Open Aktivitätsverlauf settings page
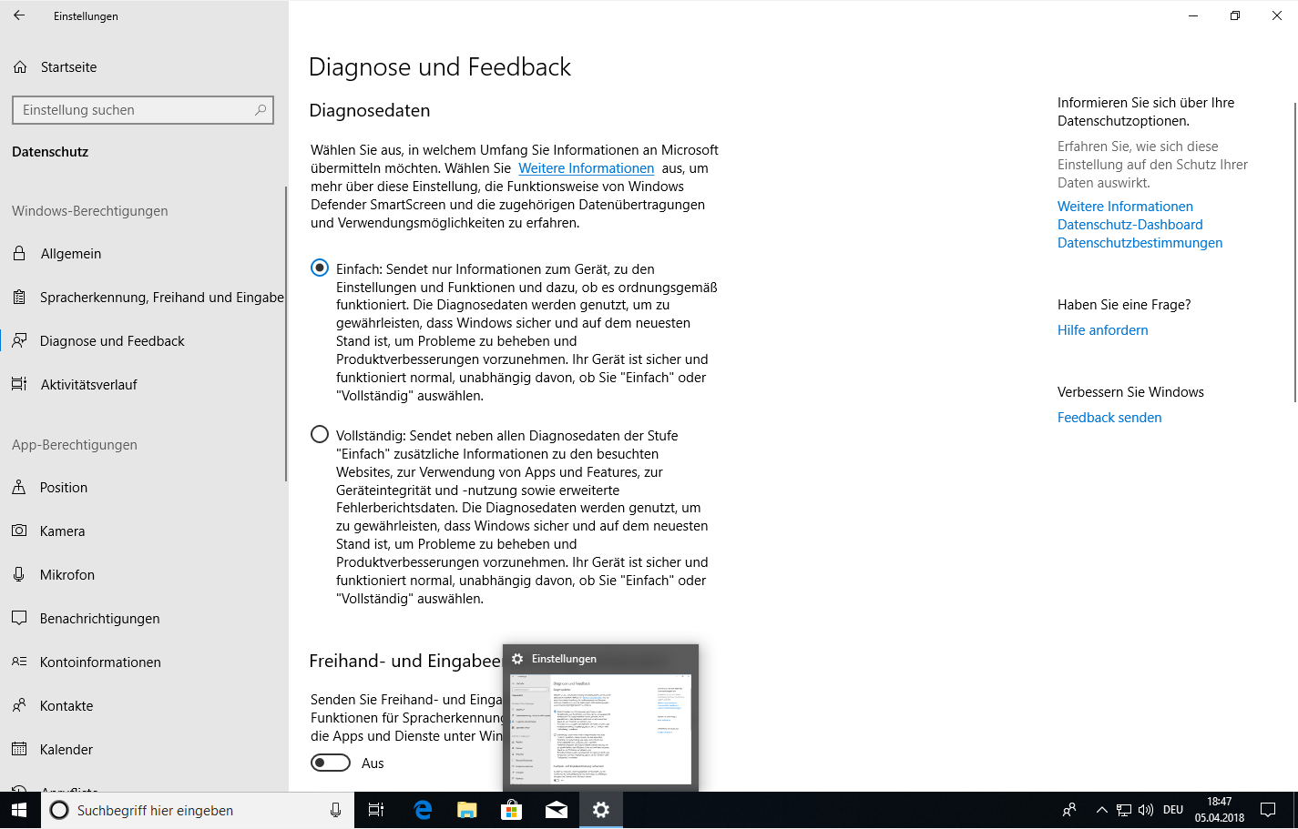 coord(143,384)
